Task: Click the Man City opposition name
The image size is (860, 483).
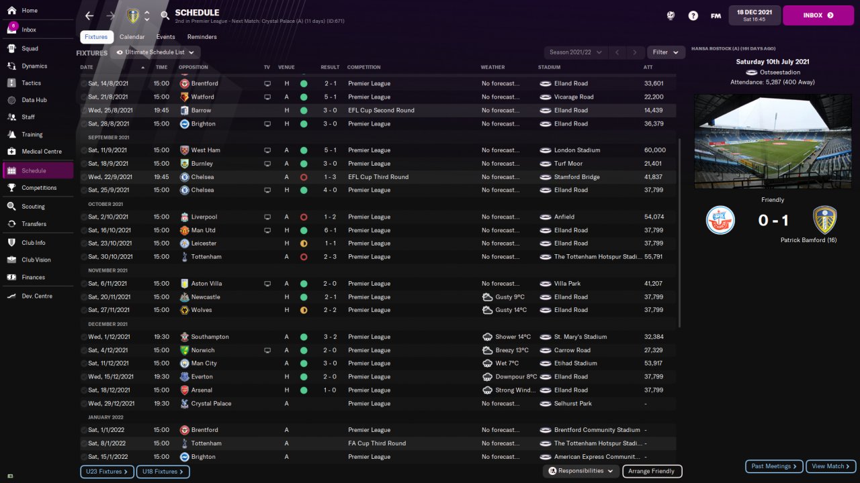Action: pos(204,364)
